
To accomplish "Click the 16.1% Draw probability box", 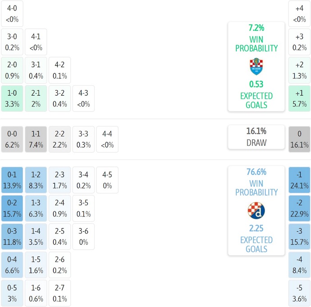I will coord(256,137).
